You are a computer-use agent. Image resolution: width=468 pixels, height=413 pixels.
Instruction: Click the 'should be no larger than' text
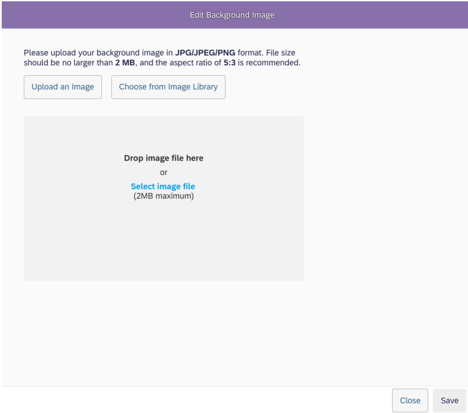point(68,63)
